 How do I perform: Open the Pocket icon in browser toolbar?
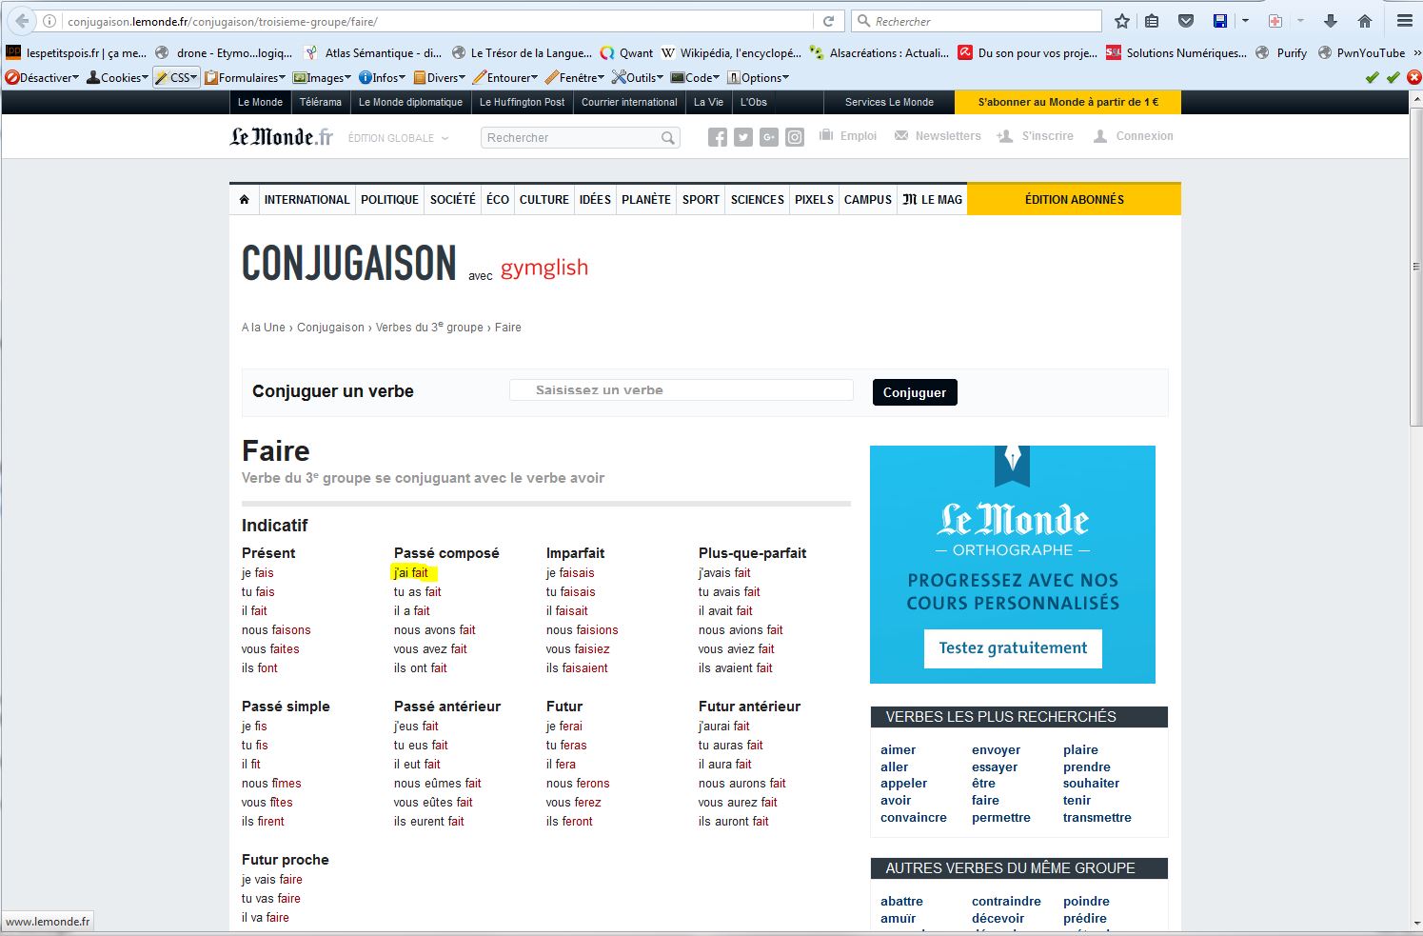1186,21
